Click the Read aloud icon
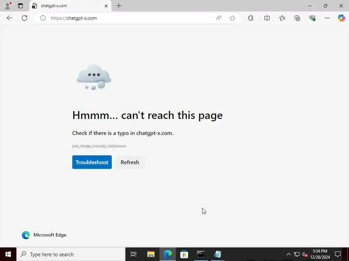The height and width of the screenshot is (261, 349). [x=219, y=18]
